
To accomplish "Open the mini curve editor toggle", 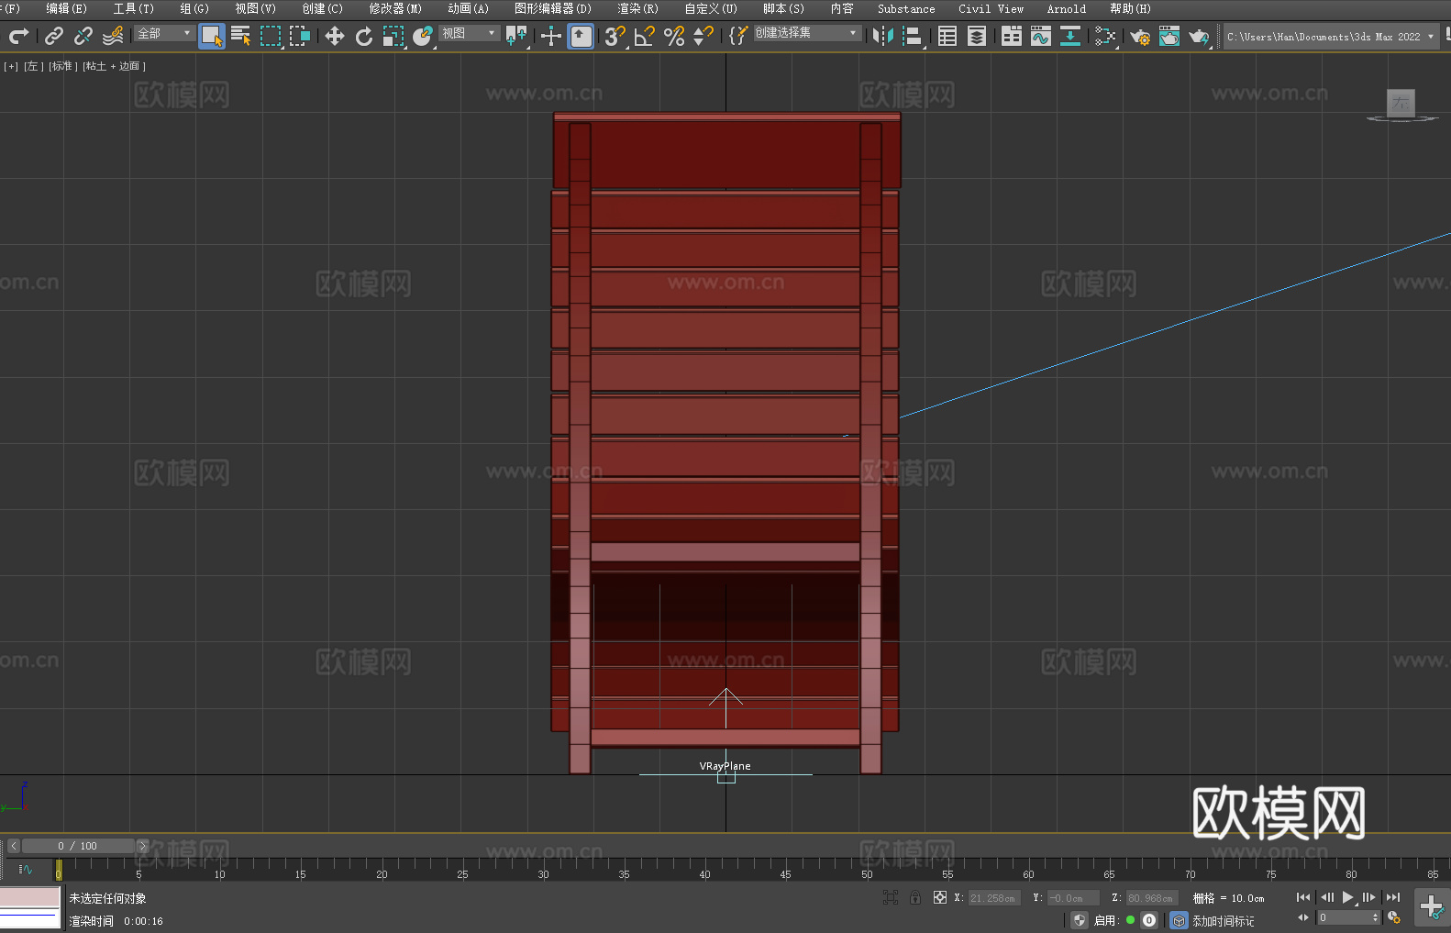I will pos(26,869).
